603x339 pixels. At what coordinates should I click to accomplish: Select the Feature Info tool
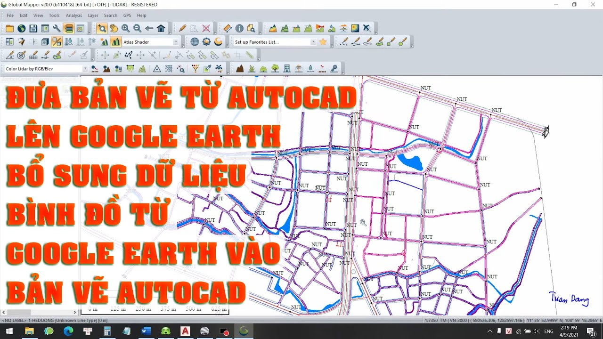click(x=239, y=28)
